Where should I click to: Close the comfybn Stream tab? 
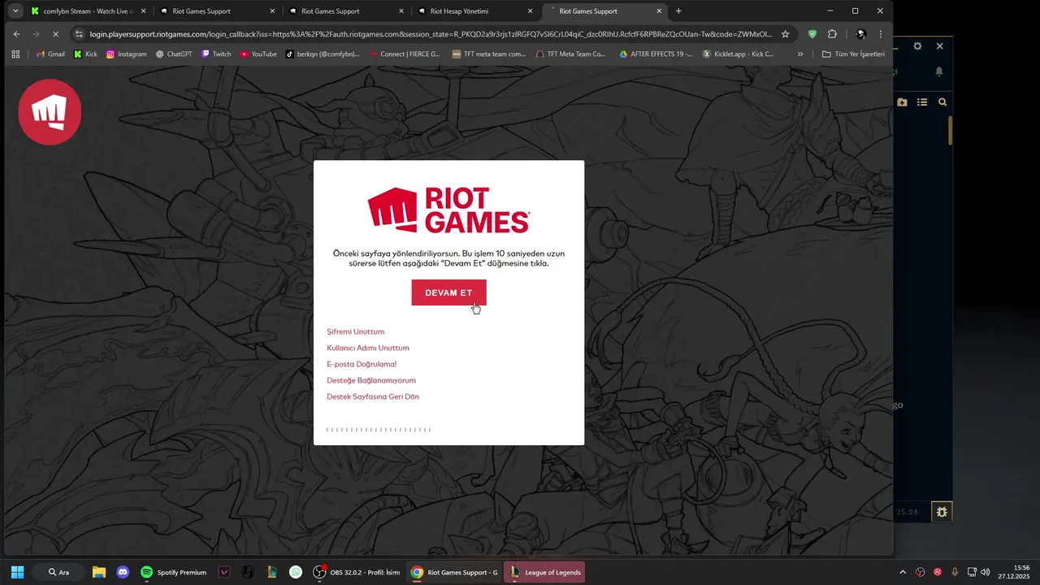[144, 11]
